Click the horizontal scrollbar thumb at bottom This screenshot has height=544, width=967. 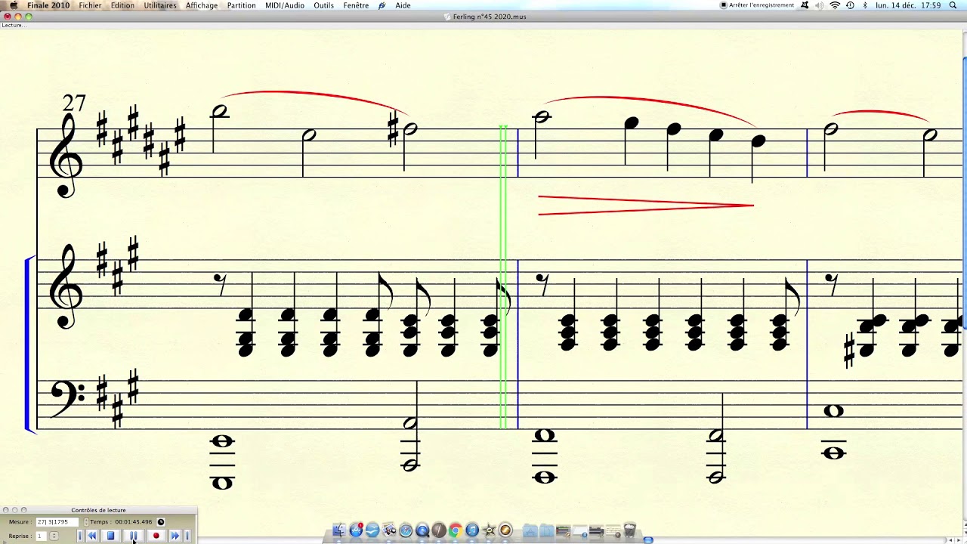[x=648, y=540]
